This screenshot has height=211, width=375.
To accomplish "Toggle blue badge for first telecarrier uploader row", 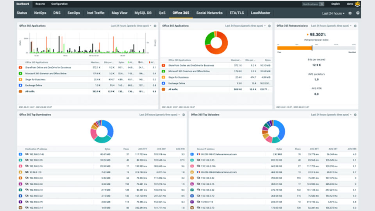I will pyautogui.click(x=192, y=154).
